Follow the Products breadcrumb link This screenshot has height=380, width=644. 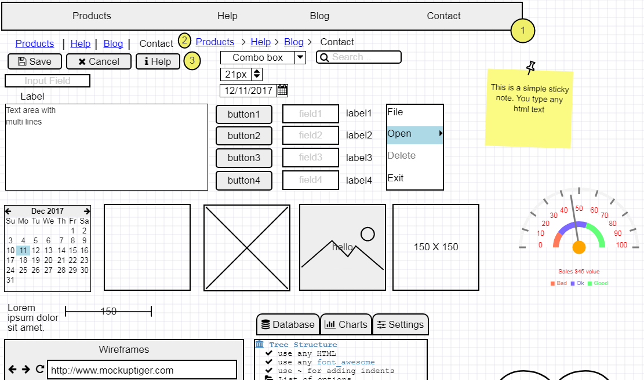[x=214, y=42]
